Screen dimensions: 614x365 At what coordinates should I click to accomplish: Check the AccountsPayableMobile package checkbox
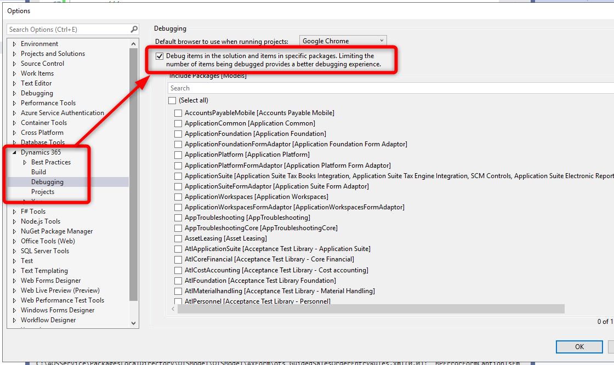(x=178, y=113)
